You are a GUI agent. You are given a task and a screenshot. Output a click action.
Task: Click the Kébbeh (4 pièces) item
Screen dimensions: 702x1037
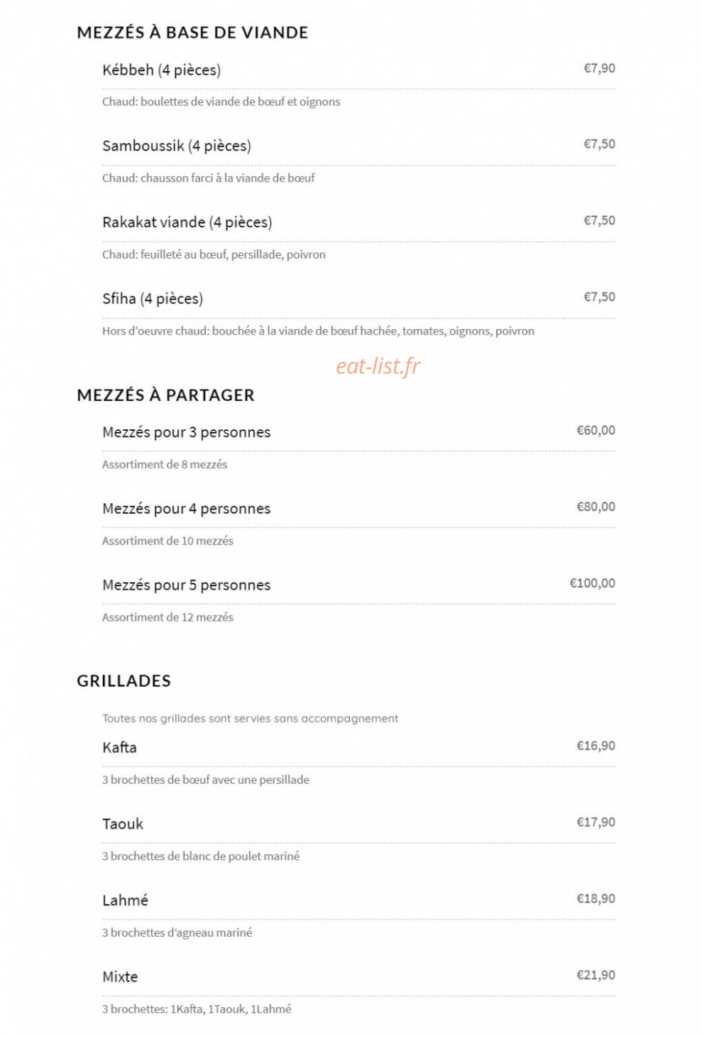(x=161, y=70)
